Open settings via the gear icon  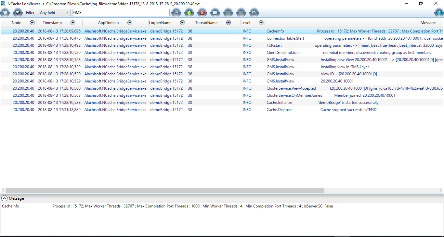[x=254, y=13]
